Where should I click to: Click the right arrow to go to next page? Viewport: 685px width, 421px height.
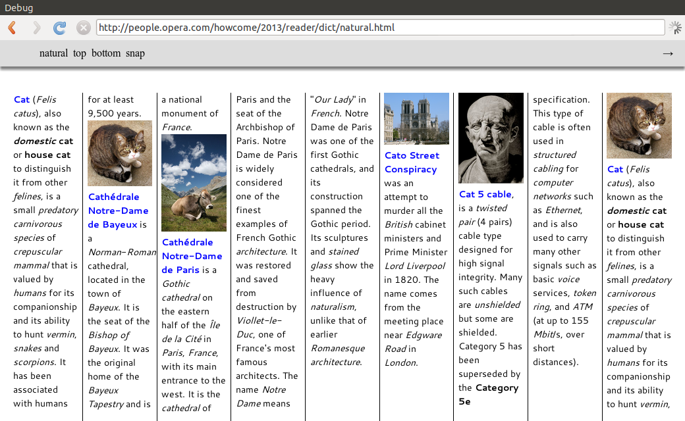pos(667,53)
